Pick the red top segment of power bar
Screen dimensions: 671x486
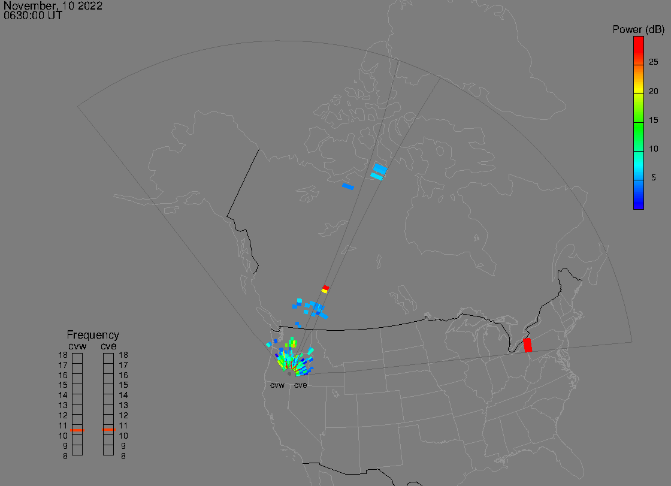click(639, 50)
